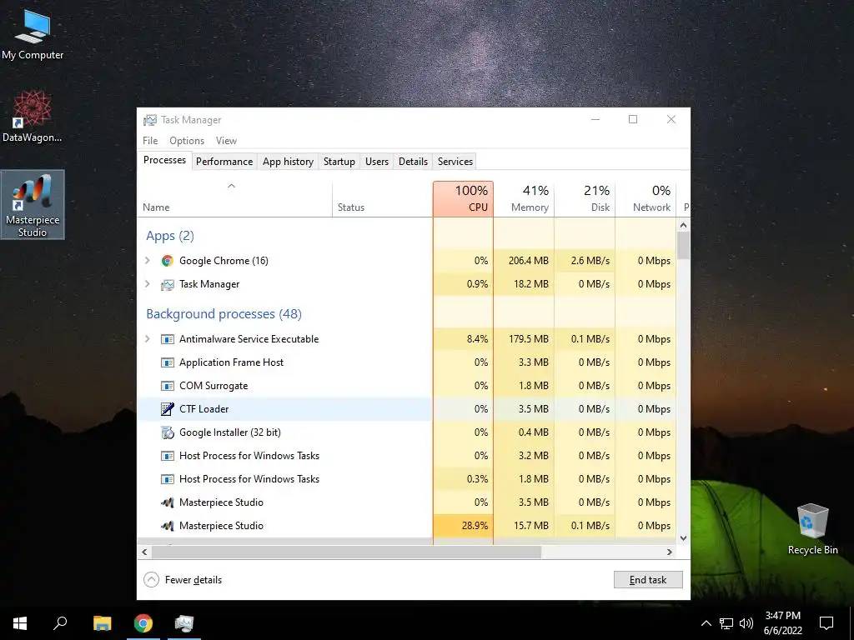Open the network status tray icon
This screenshot has height=640, width=854.
(726, 623)
